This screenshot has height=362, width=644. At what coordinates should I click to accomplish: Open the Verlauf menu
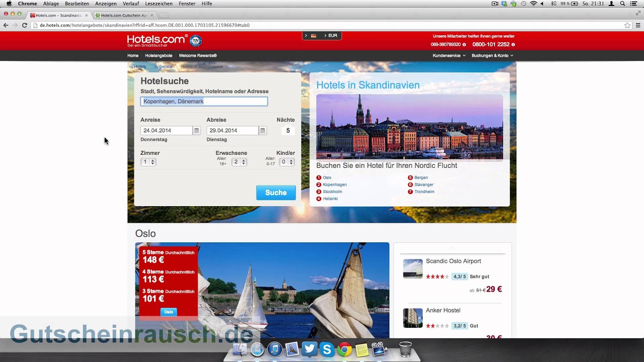131,4
